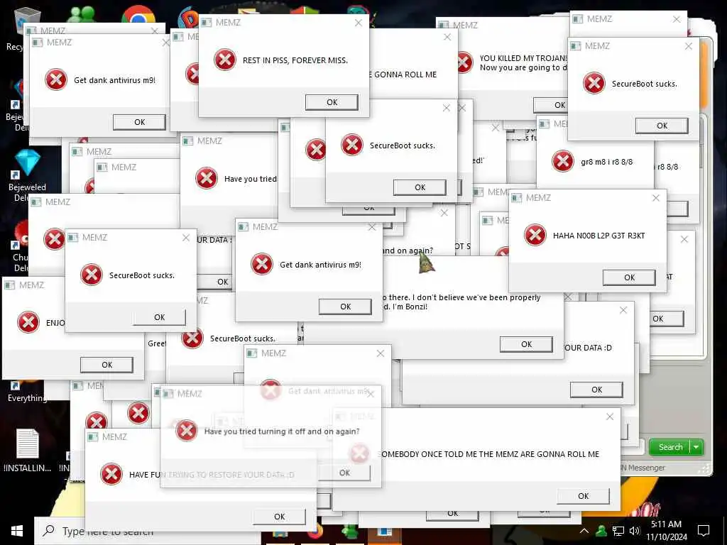Screen dimensions: 727x545
Task: Click the error icon in the ENJO dialog
Action: pyautogui.click(x=28, y=322)
